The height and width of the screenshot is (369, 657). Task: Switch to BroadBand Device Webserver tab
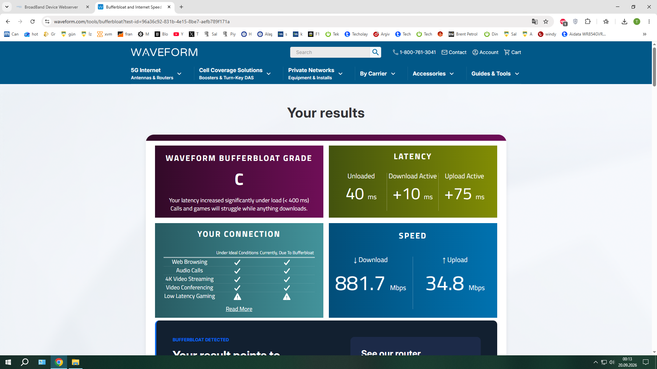click(x=51, y=7)
